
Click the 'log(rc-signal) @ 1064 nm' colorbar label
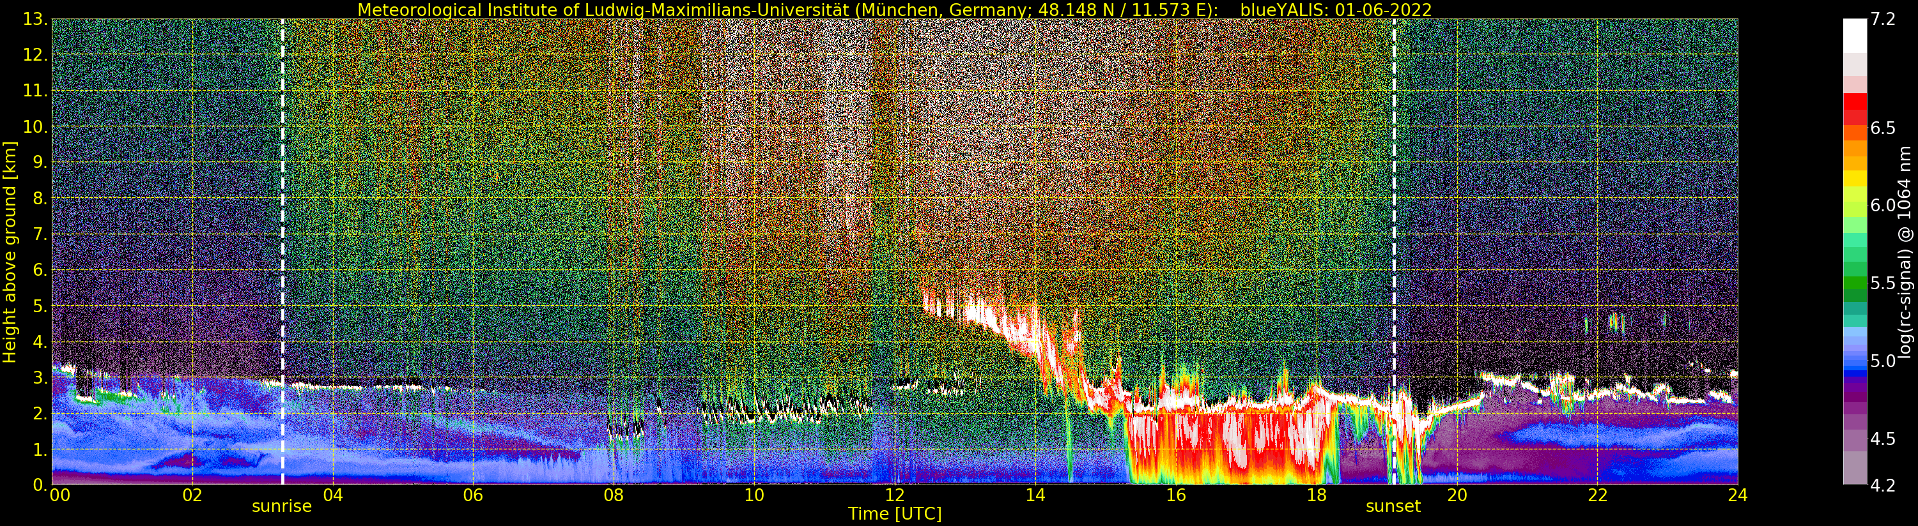1905,252
